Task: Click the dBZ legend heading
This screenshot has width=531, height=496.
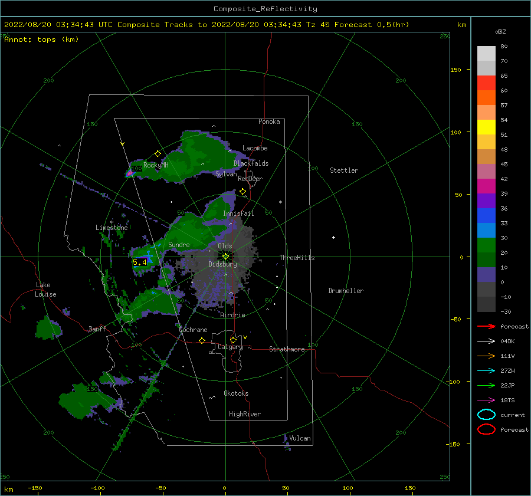Action: 500,31
